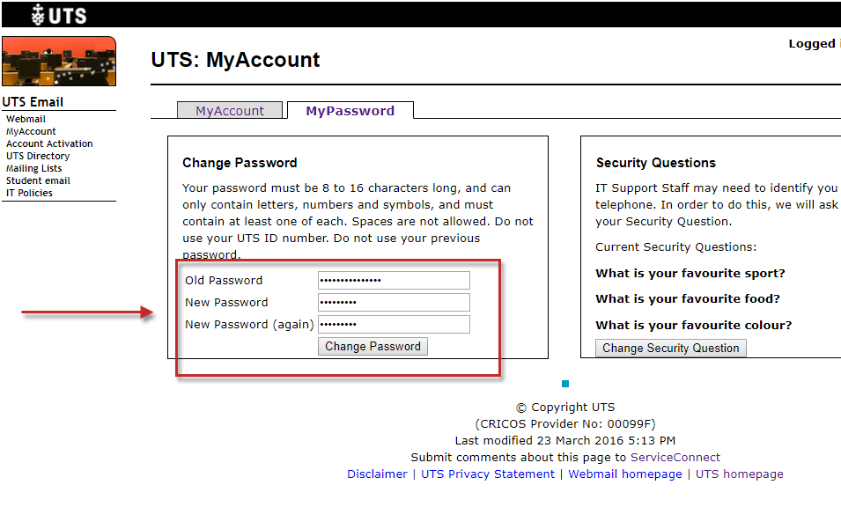Viewport: 841px width, 507px height.
Task: Click the Old Password field
Action: pos(394,281)
